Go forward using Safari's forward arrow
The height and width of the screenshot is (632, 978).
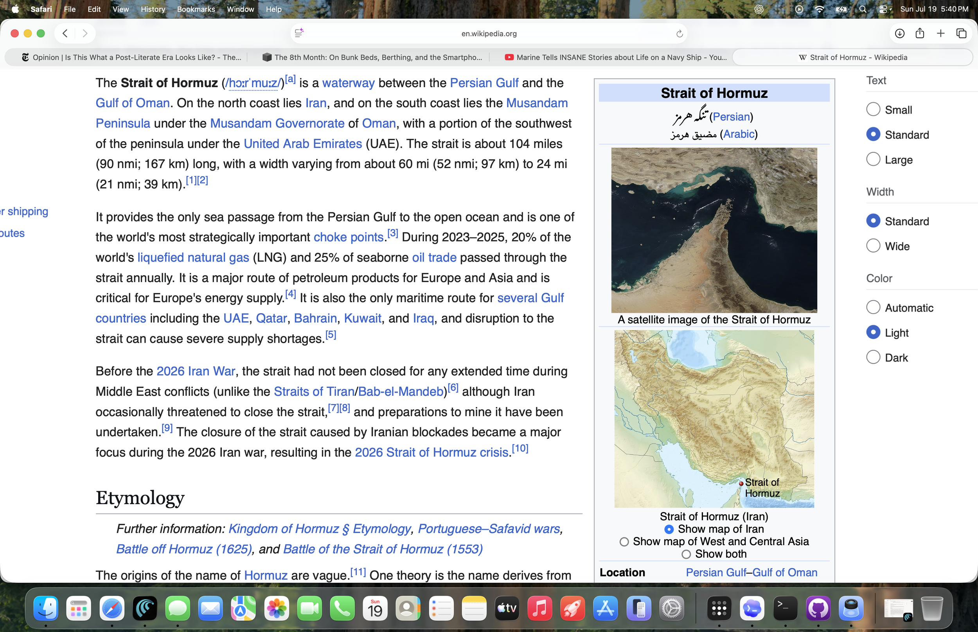pyautogui.click(x=85, y=33)
